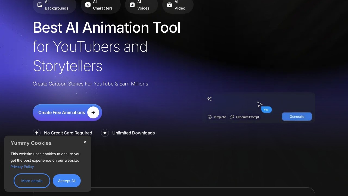This screenshot has width=348, height=196.
Task: Click the sparkle icon in the prompt box
Action: tap(209, 99)
